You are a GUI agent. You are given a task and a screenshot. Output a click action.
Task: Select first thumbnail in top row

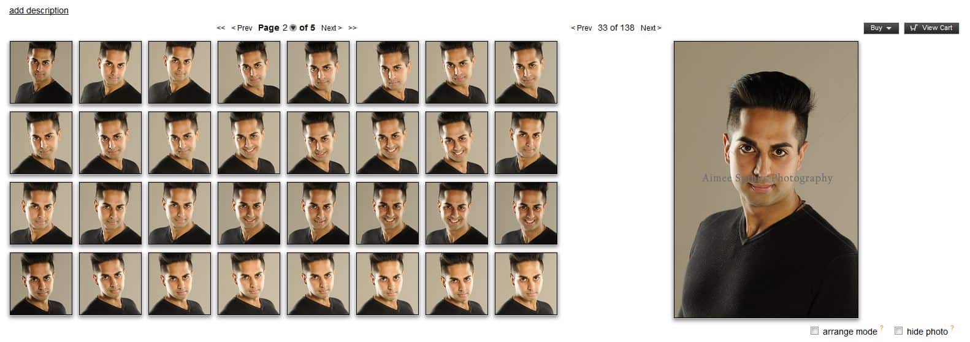tap(41, 72)
